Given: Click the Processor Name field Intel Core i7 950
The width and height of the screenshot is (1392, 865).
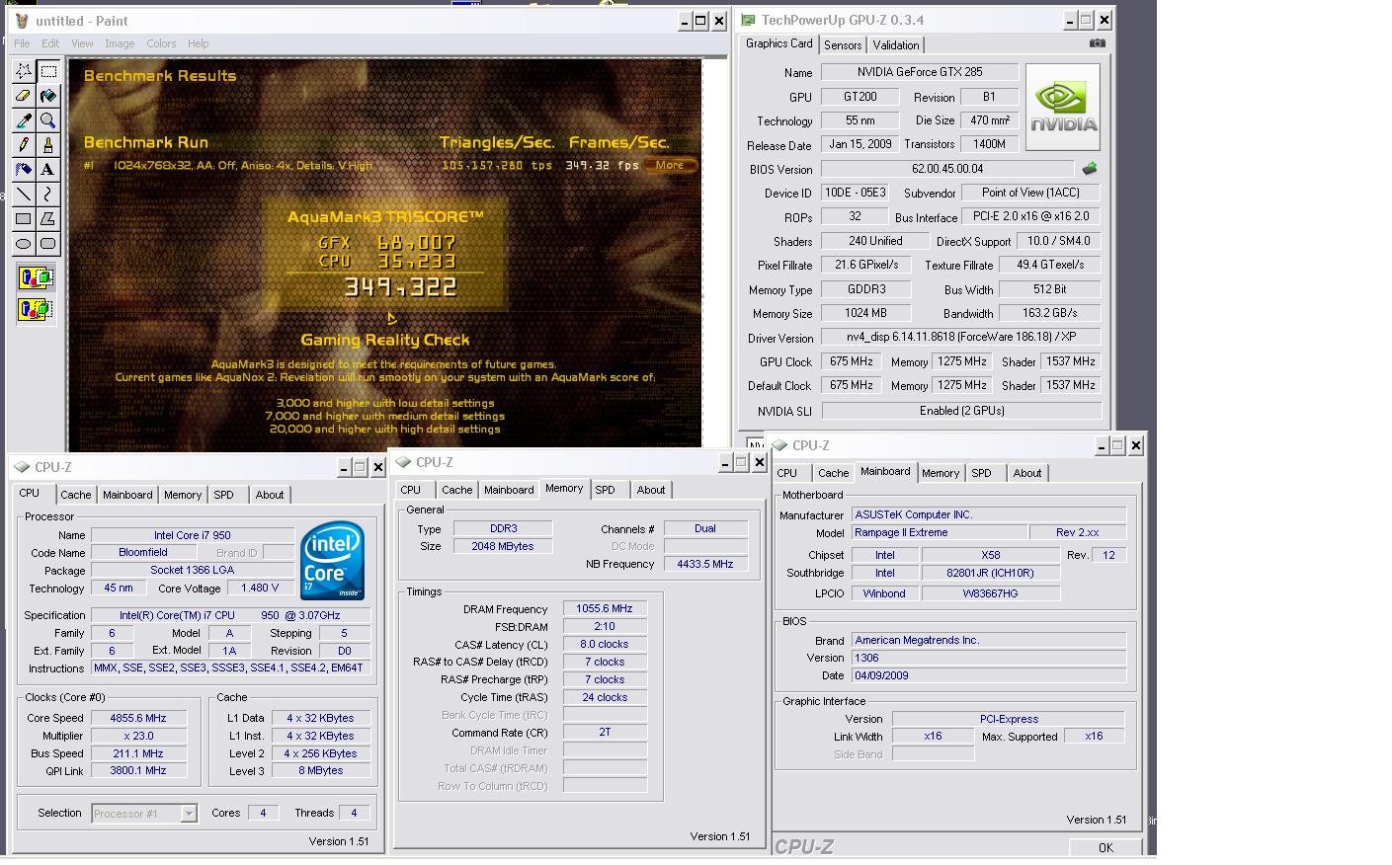Looking at the screenshot, I should 193,535.
